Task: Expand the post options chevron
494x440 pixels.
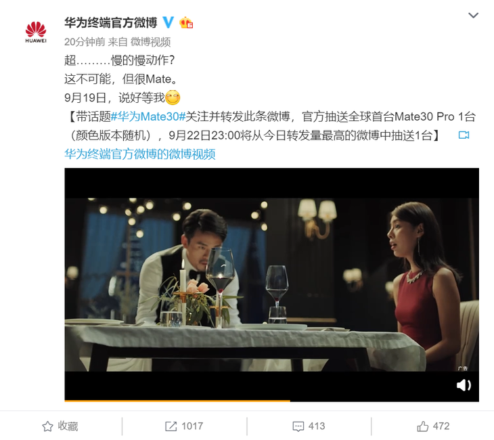Action: (x=473, y=15)
